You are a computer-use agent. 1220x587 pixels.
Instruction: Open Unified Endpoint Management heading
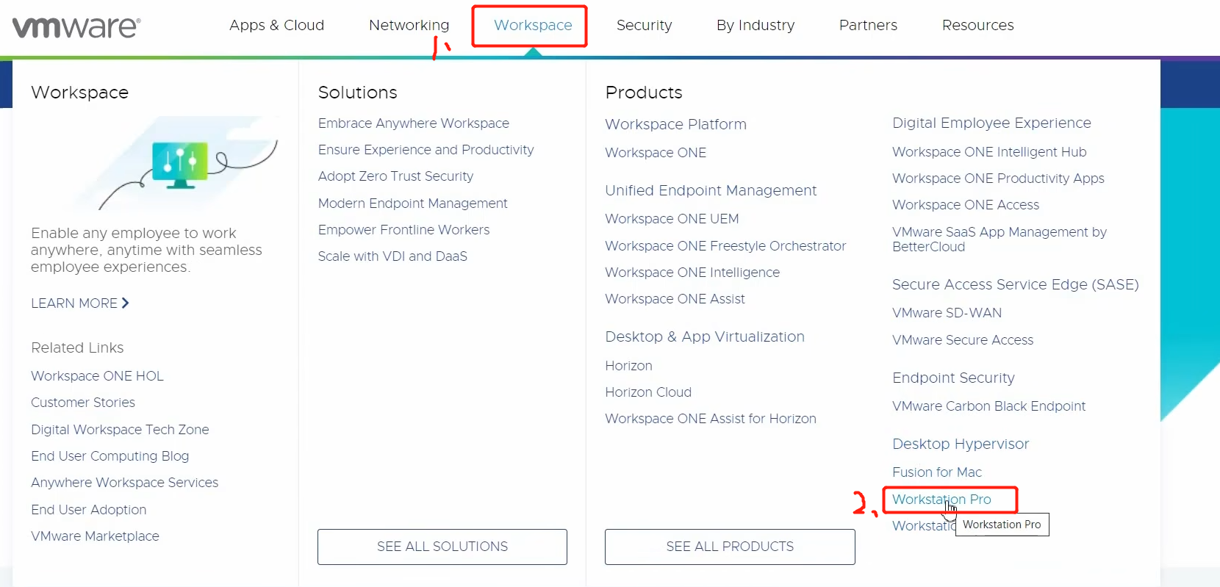(711, 190)
